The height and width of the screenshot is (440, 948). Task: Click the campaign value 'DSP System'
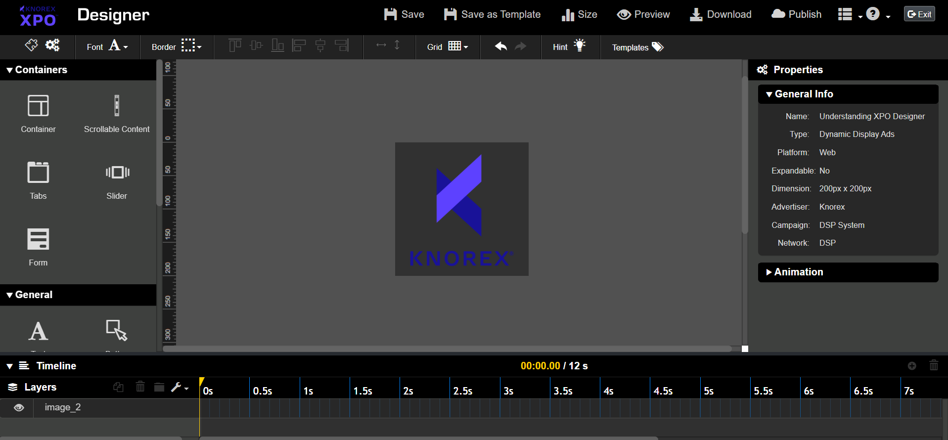coord(842,225)
